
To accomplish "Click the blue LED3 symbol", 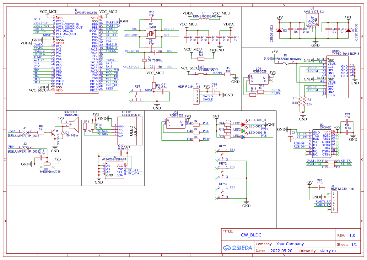I will point(243,137).
